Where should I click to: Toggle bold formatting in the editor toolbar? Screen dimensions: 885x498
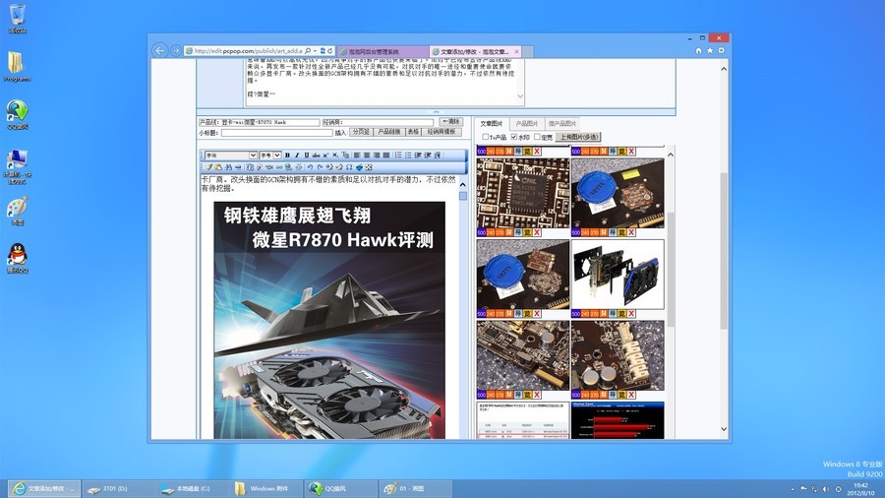[x=287, y=156]
